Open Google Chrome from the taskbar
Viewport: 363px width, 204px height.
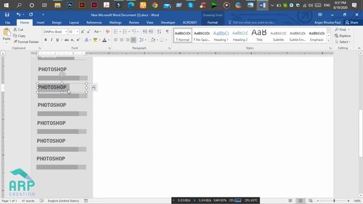point(155,5)
